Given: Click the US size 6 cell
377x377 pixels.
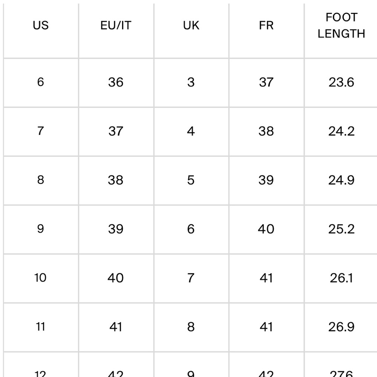Looking at the screenshot, I should pyautogui.click(x=41, y=83).
